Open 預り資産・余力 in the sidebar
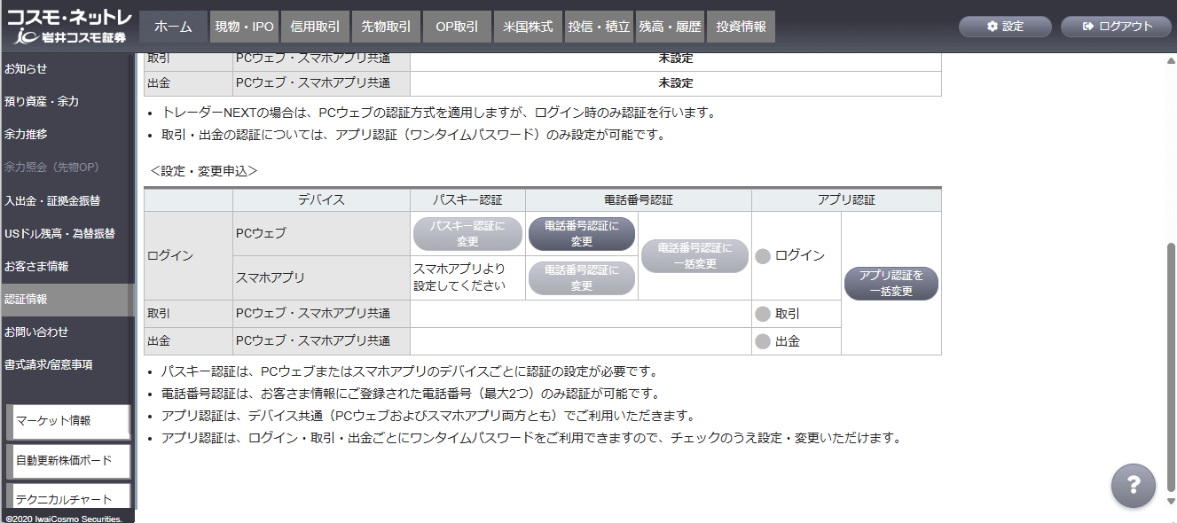This screenshot has height=523, width=1177. [x=42, y=102]
